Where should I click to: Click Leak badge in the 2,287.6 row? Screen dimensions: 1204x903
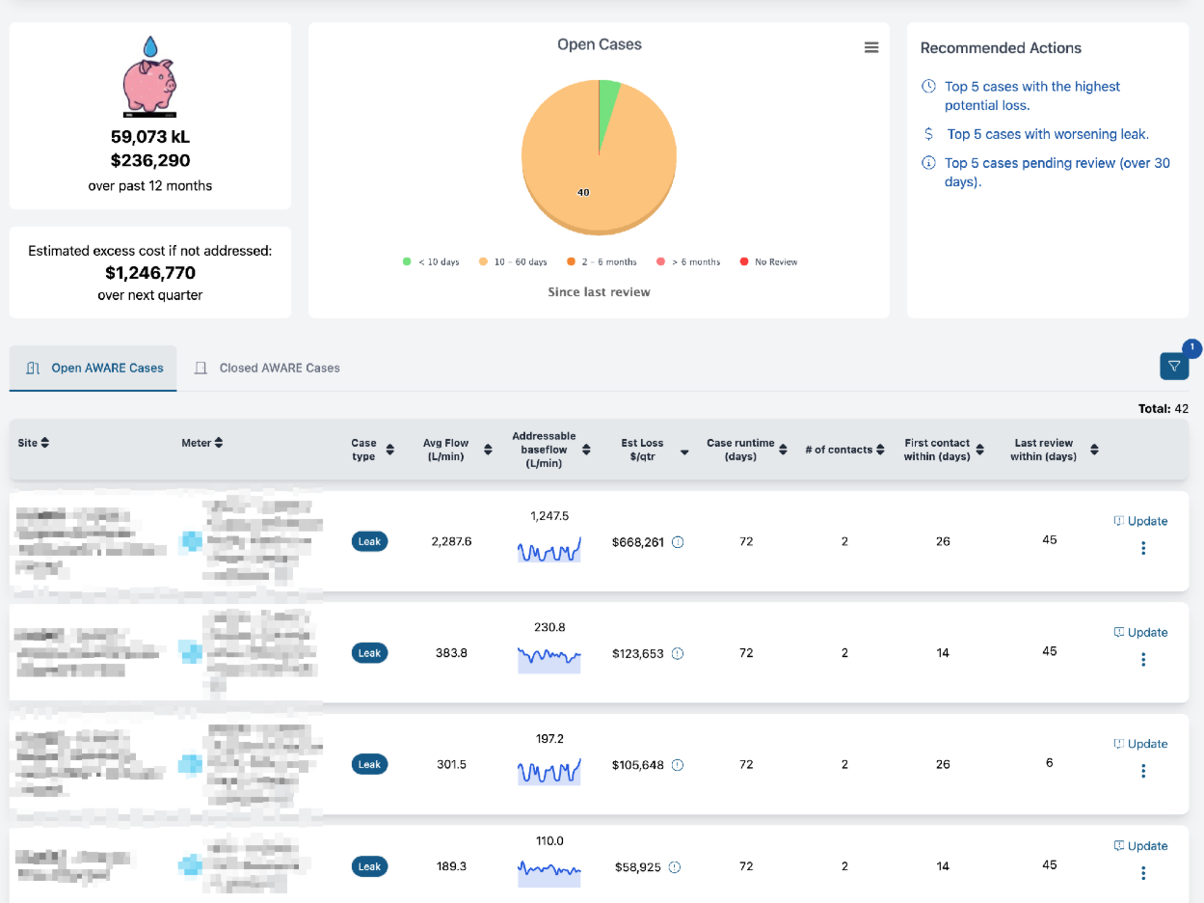pyautogui.click(x=369, y=542)
